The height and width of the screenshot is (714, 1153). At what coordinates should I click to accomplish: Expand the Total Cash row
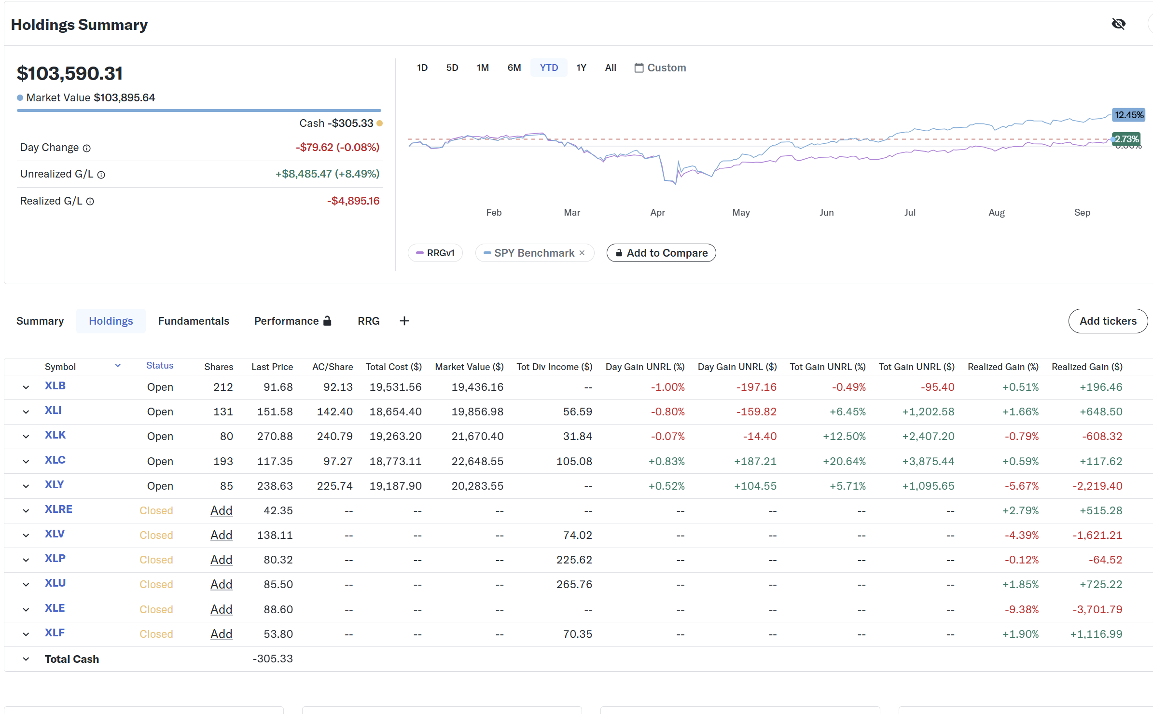pos(26,659)
